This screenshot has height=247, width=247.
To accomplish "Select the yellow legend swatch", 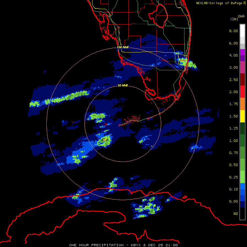I will pyautogui.click(x=242, y=116).
